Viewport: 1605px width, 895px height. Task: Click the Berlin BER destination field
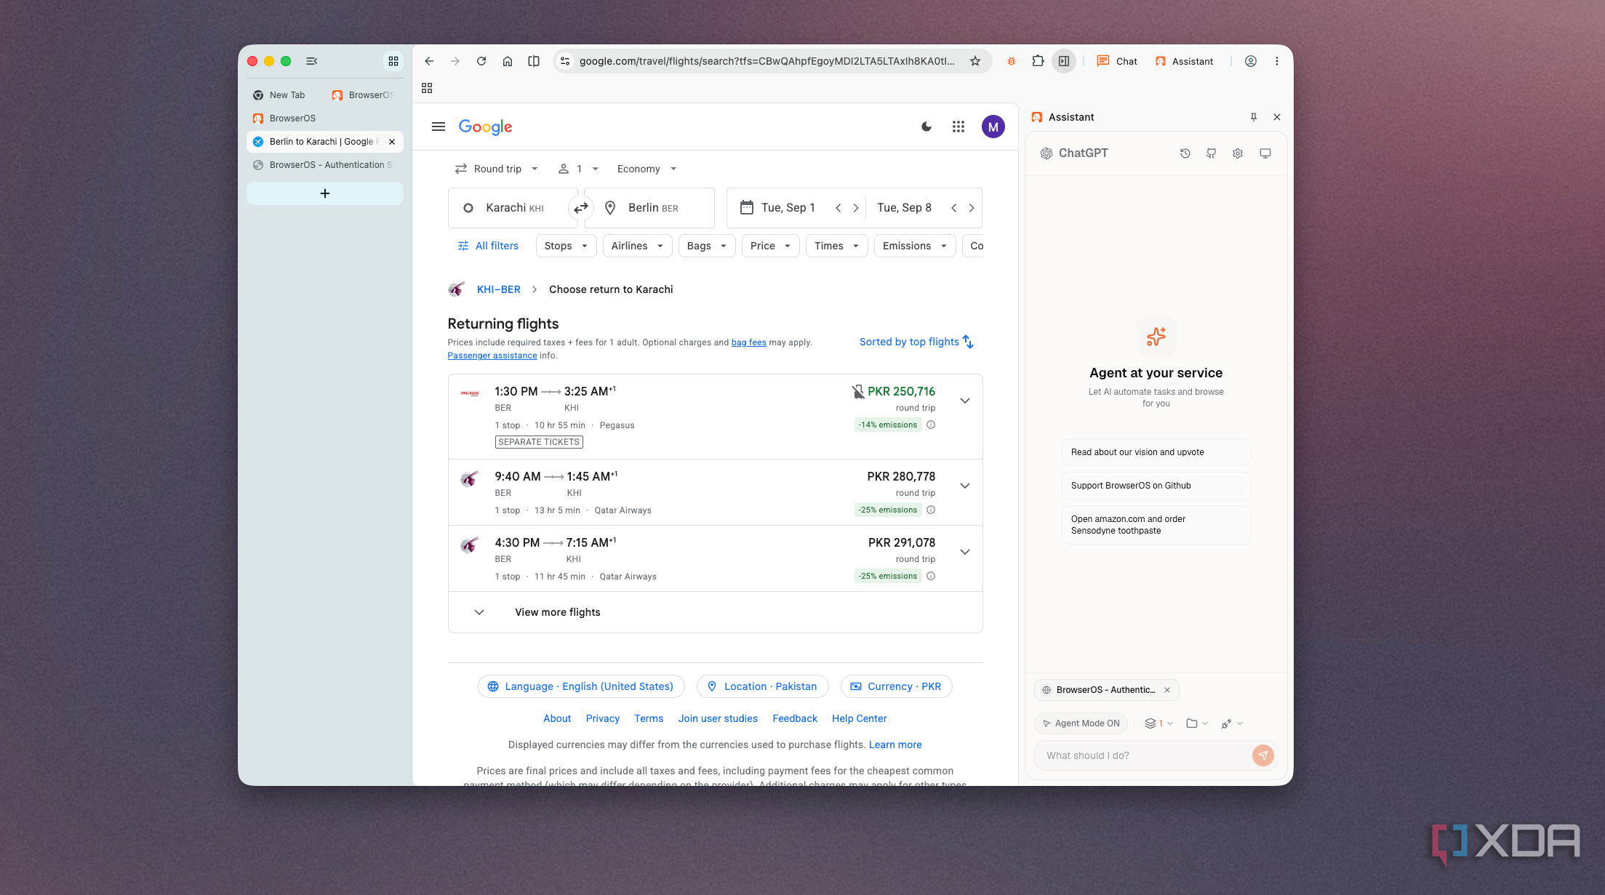pos(649,208)
